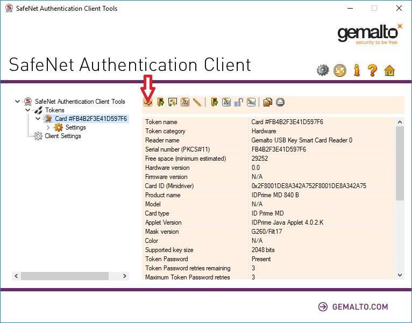Click the 'Token name' row label
This screenshot has width=412, height=323.
[x=161, y=122]
